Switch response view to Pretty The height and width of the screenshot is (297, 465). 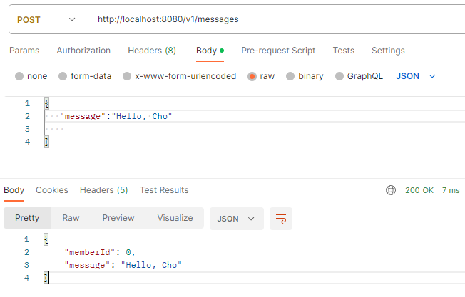tap(27, 218)
